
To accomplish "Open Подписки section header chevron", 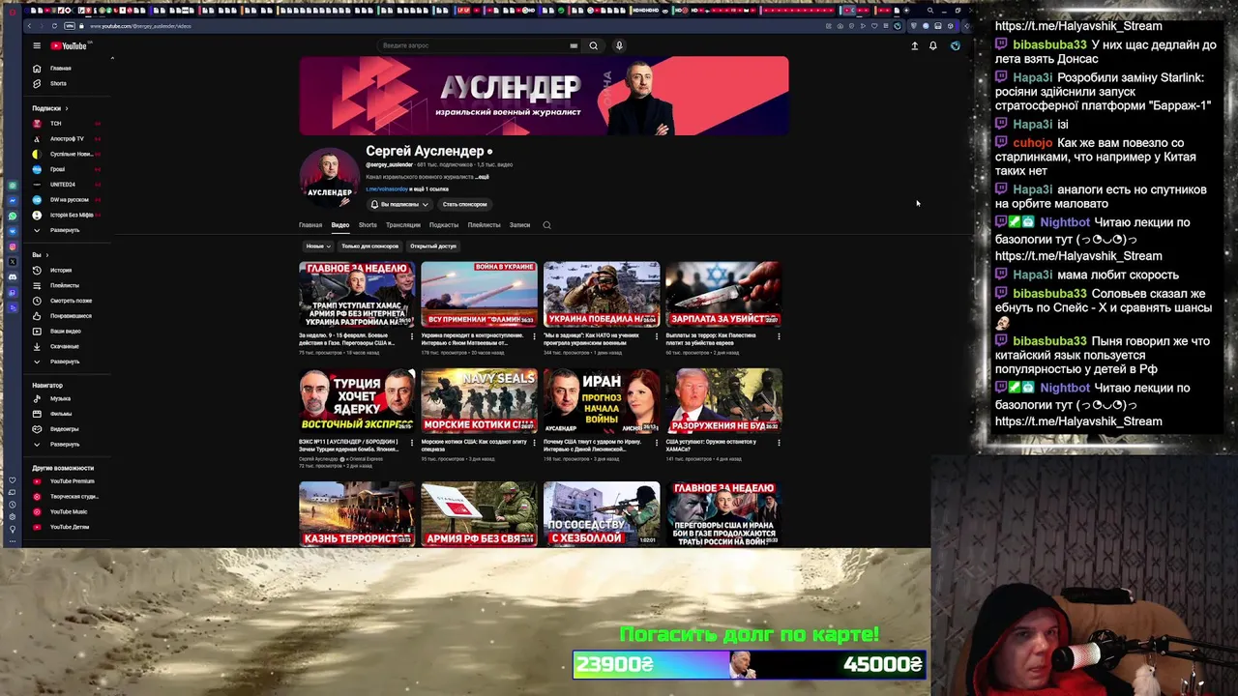I will pyautogui.click(x=69, y=108).
